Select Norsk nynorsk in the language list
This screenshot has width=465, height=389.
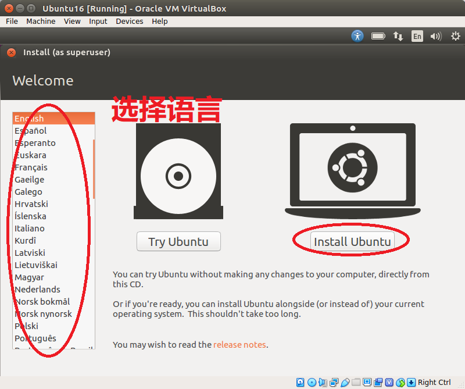click(x=53, y=313)
